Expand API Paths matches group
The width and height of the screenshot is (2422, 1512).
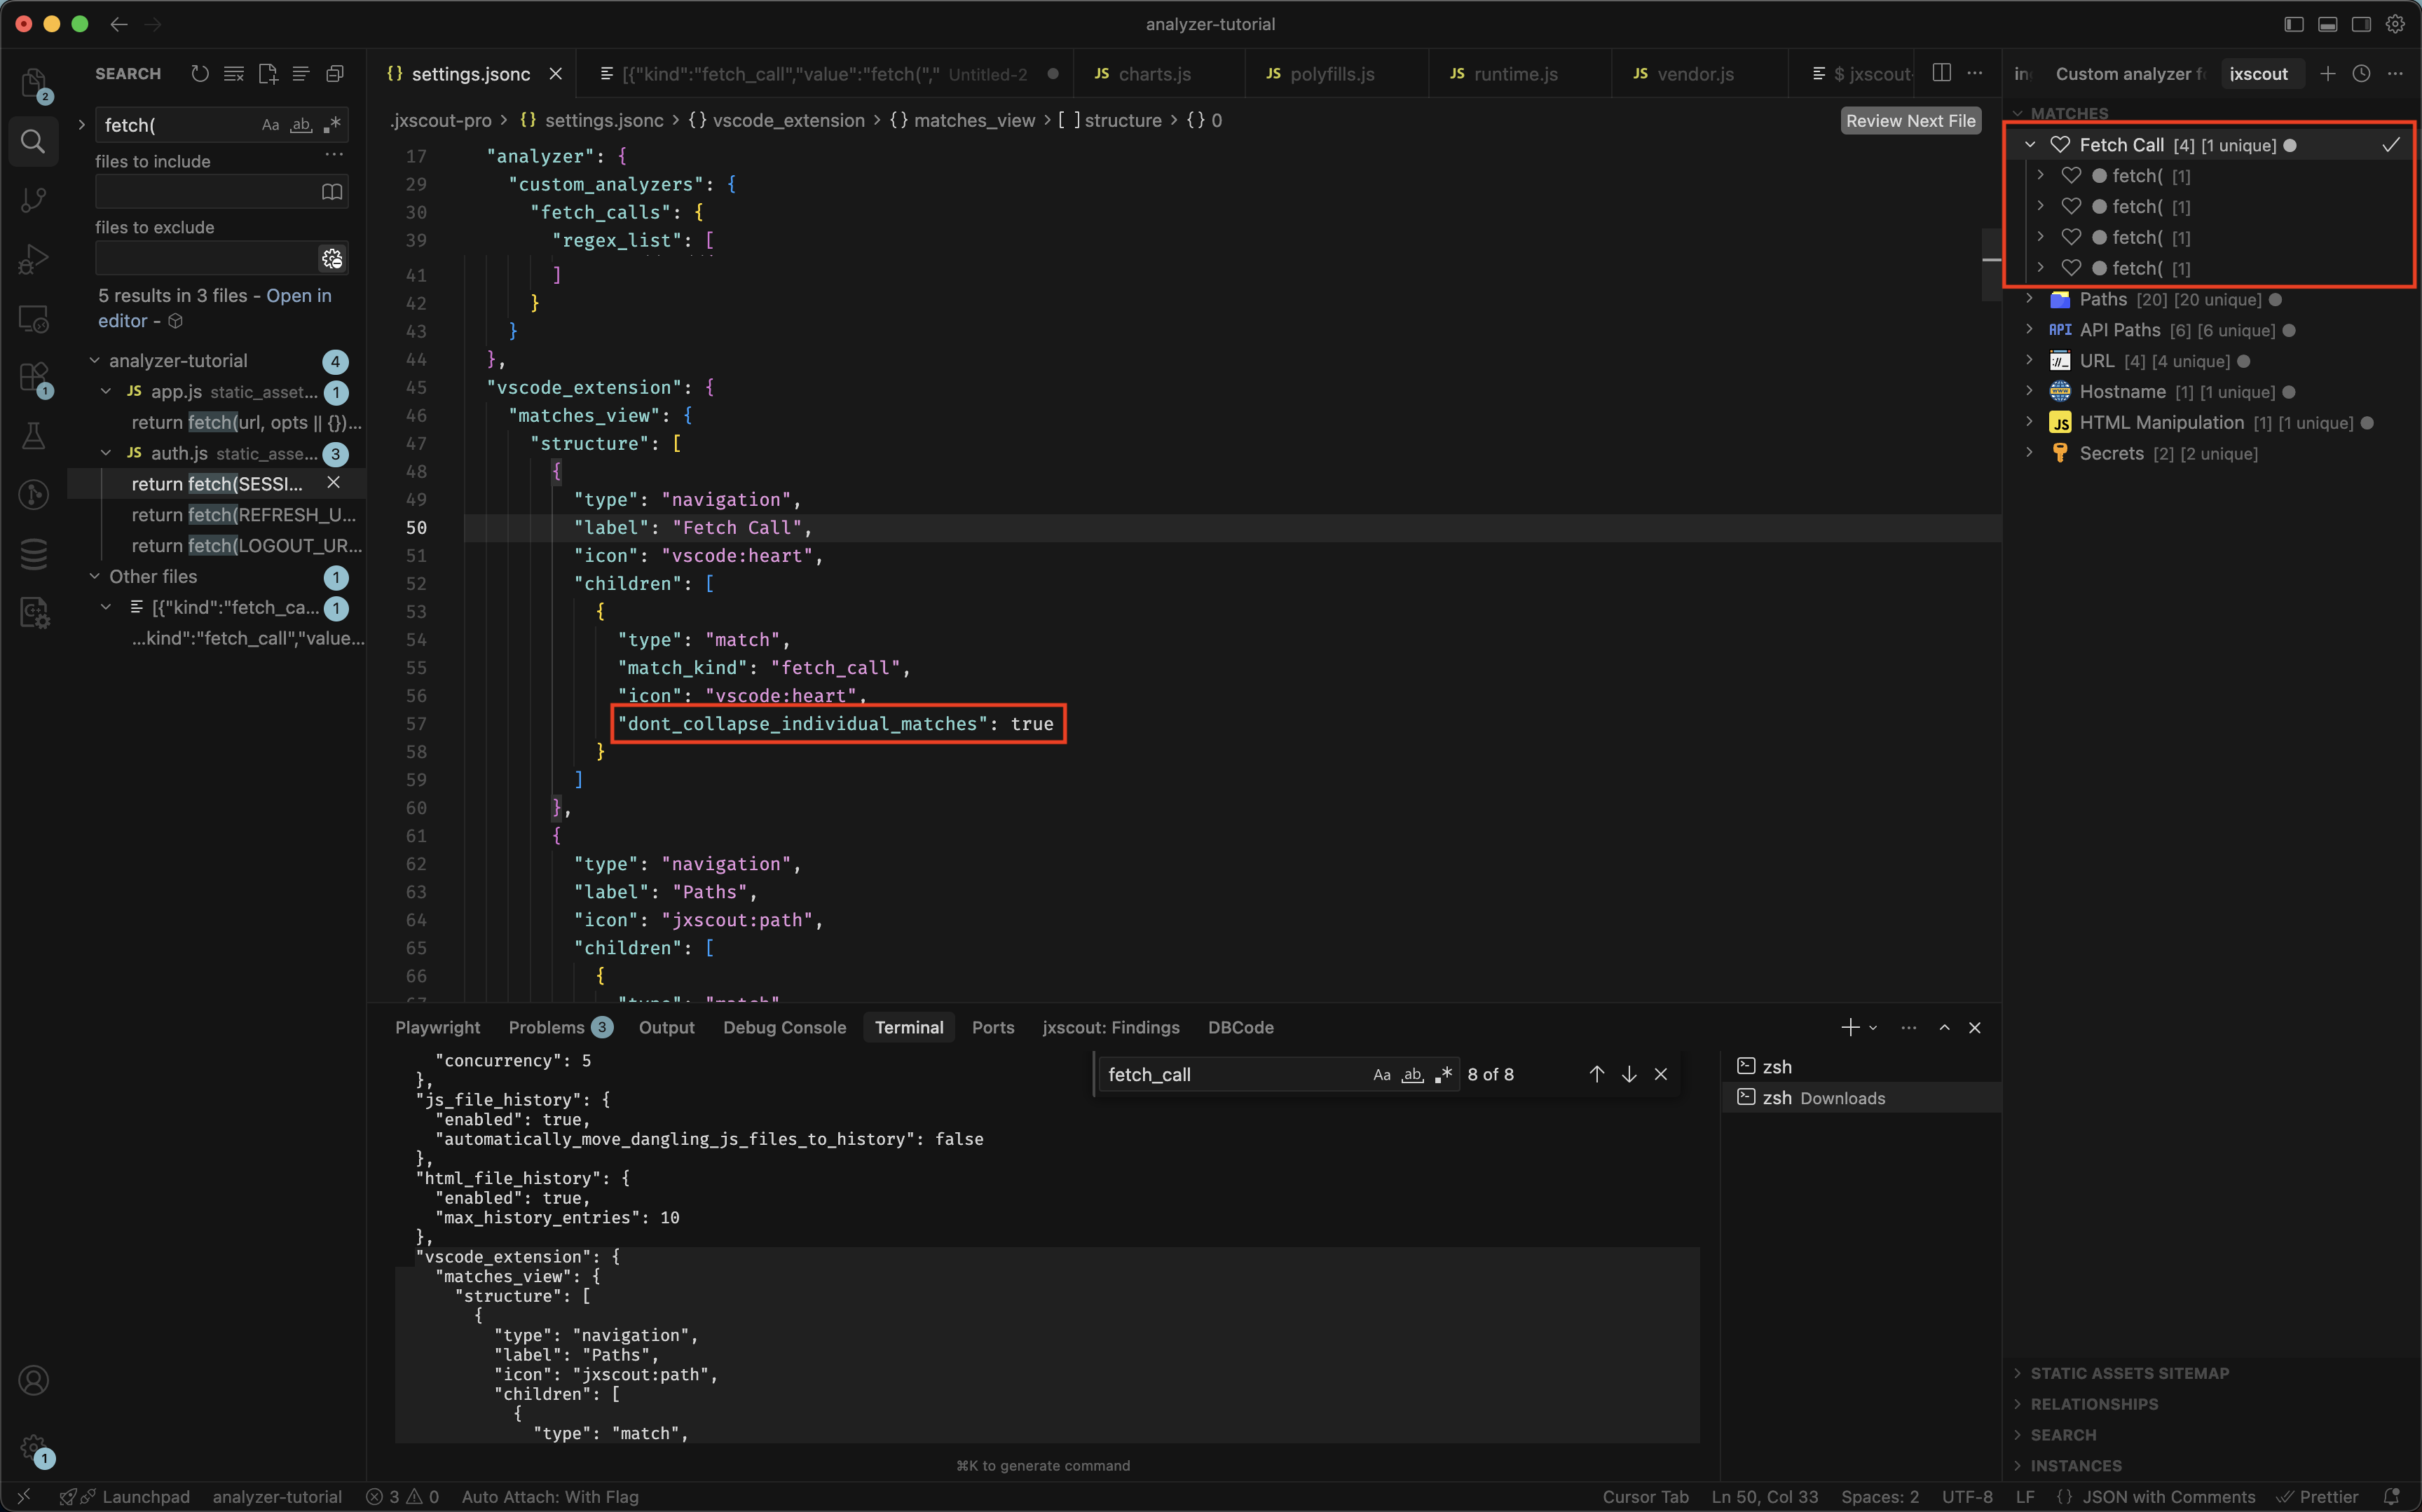2030,330
